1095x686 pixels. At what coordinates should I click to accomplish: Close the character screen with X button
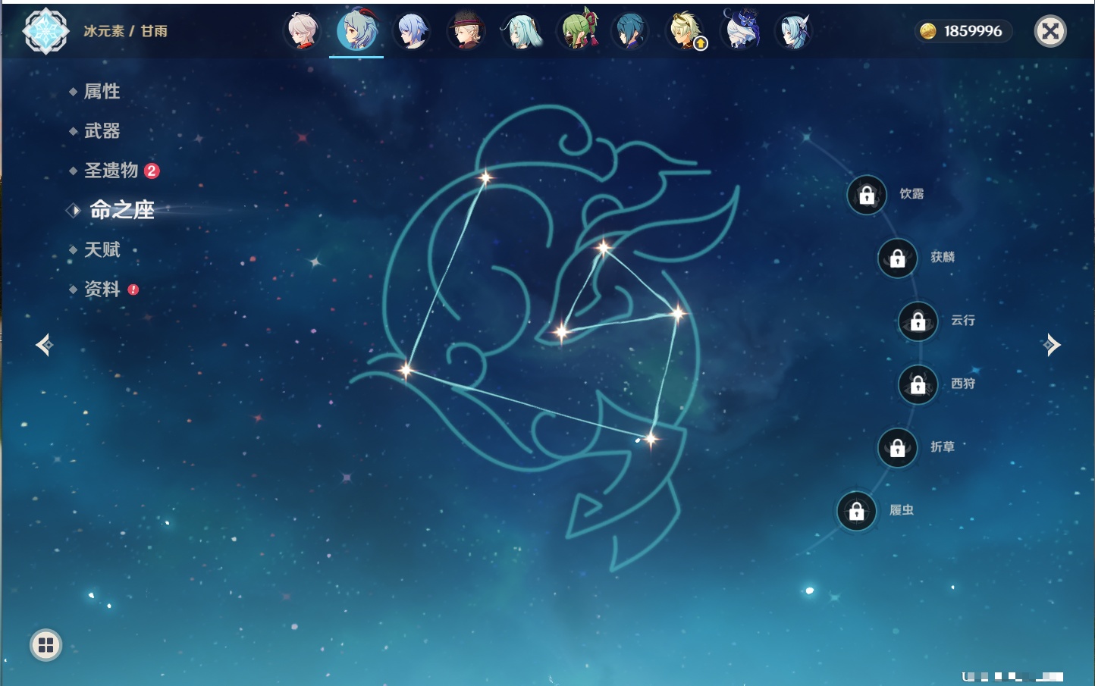tap(1050, 31)
